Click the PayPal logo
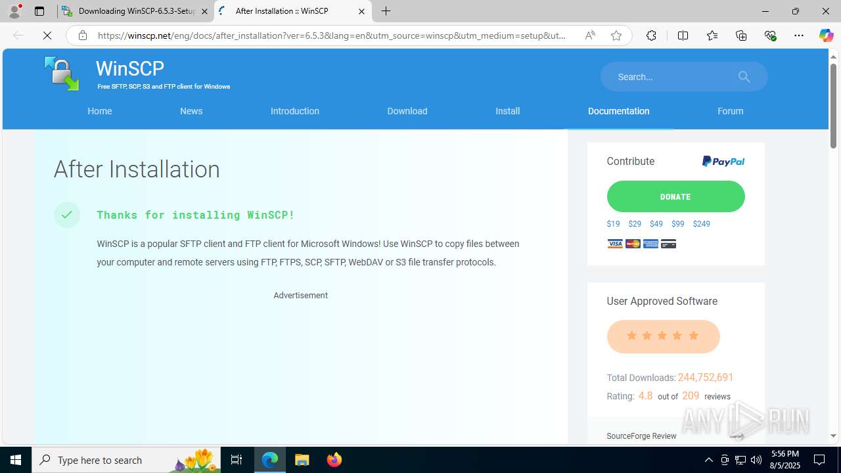The width and height of the screenshot is (841, 473). (723, 162)
